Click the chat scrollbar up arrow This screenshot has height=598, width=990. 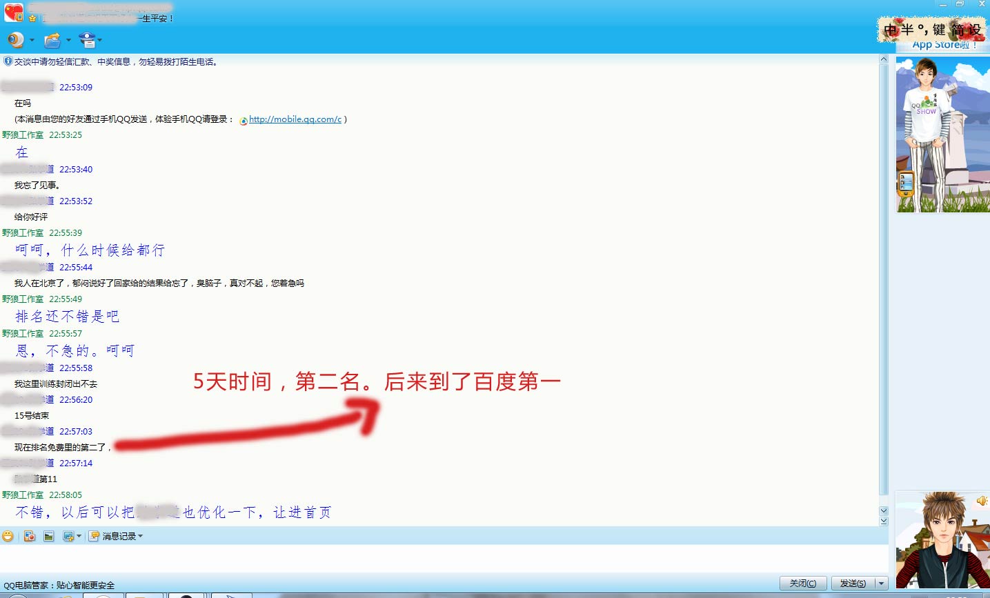pos(883,60)
